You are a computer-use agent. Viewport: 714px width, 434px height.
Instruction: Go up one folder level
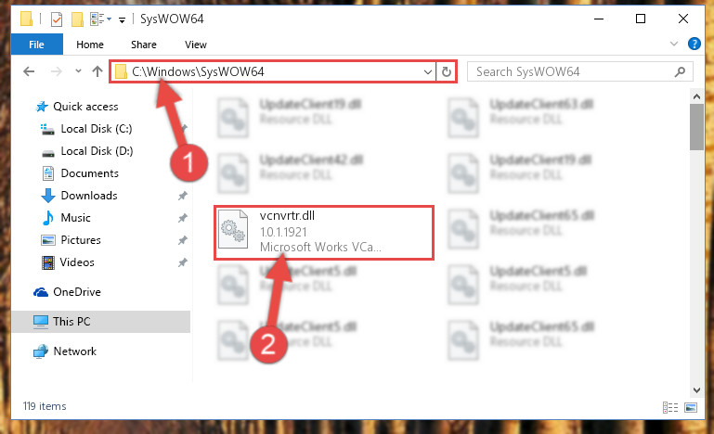coord(97,71)
